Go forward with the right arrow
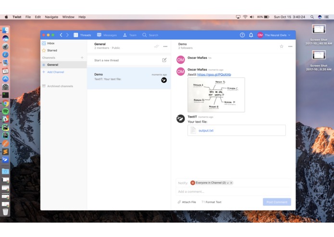 [67, 35]
